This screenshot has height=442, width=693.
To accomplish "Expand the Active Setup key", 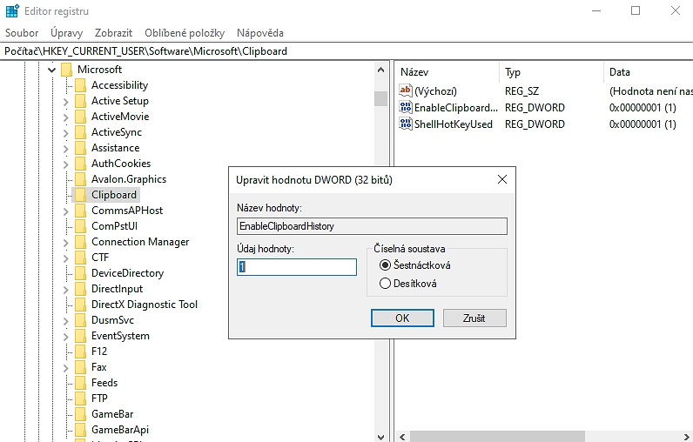I will tap(66, 102).
